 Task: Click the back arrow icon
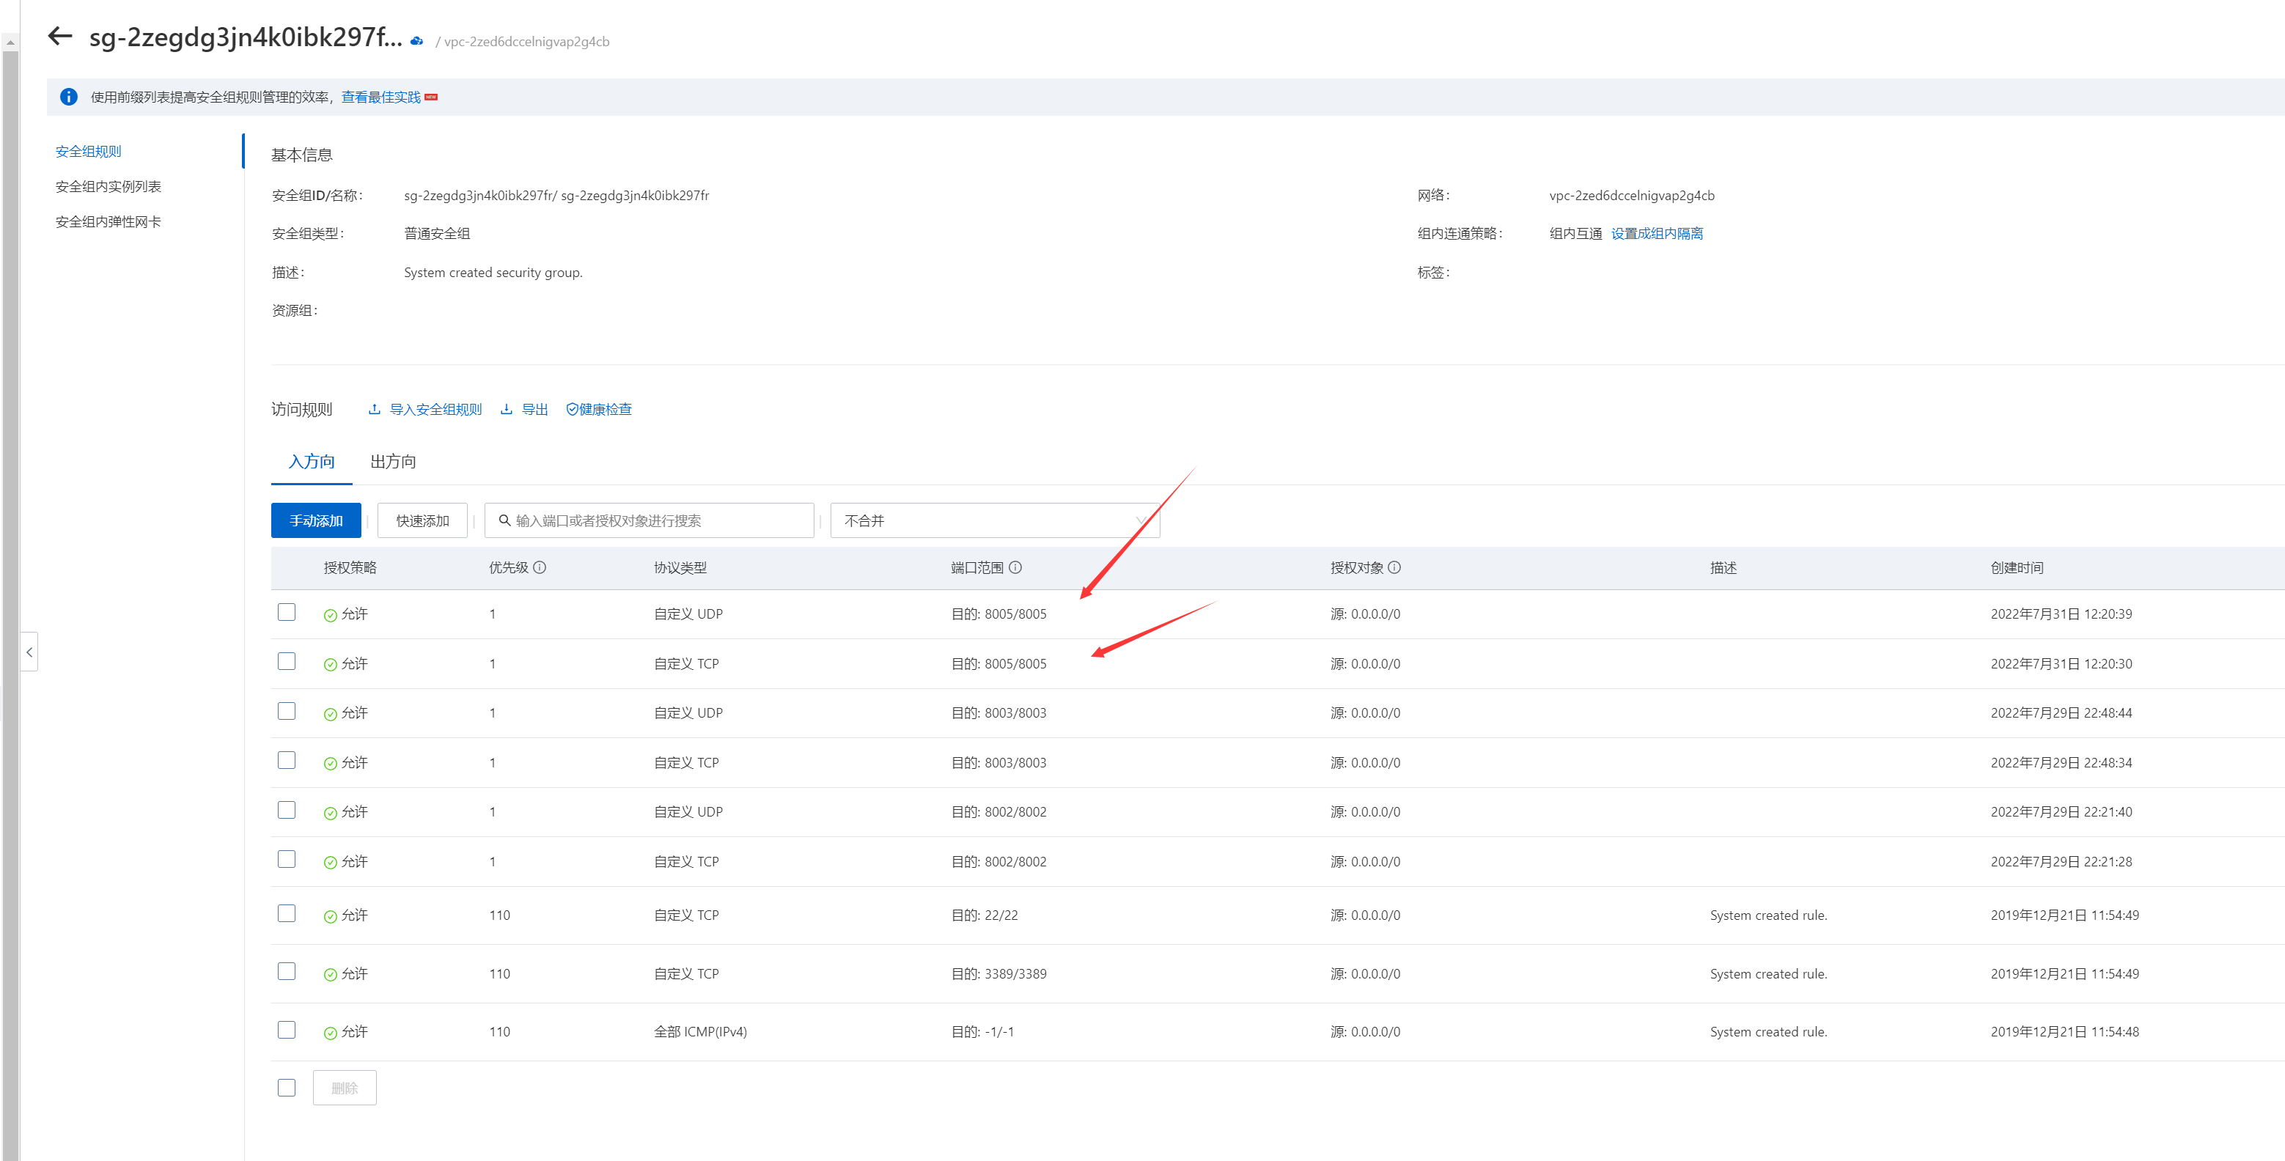59,37
